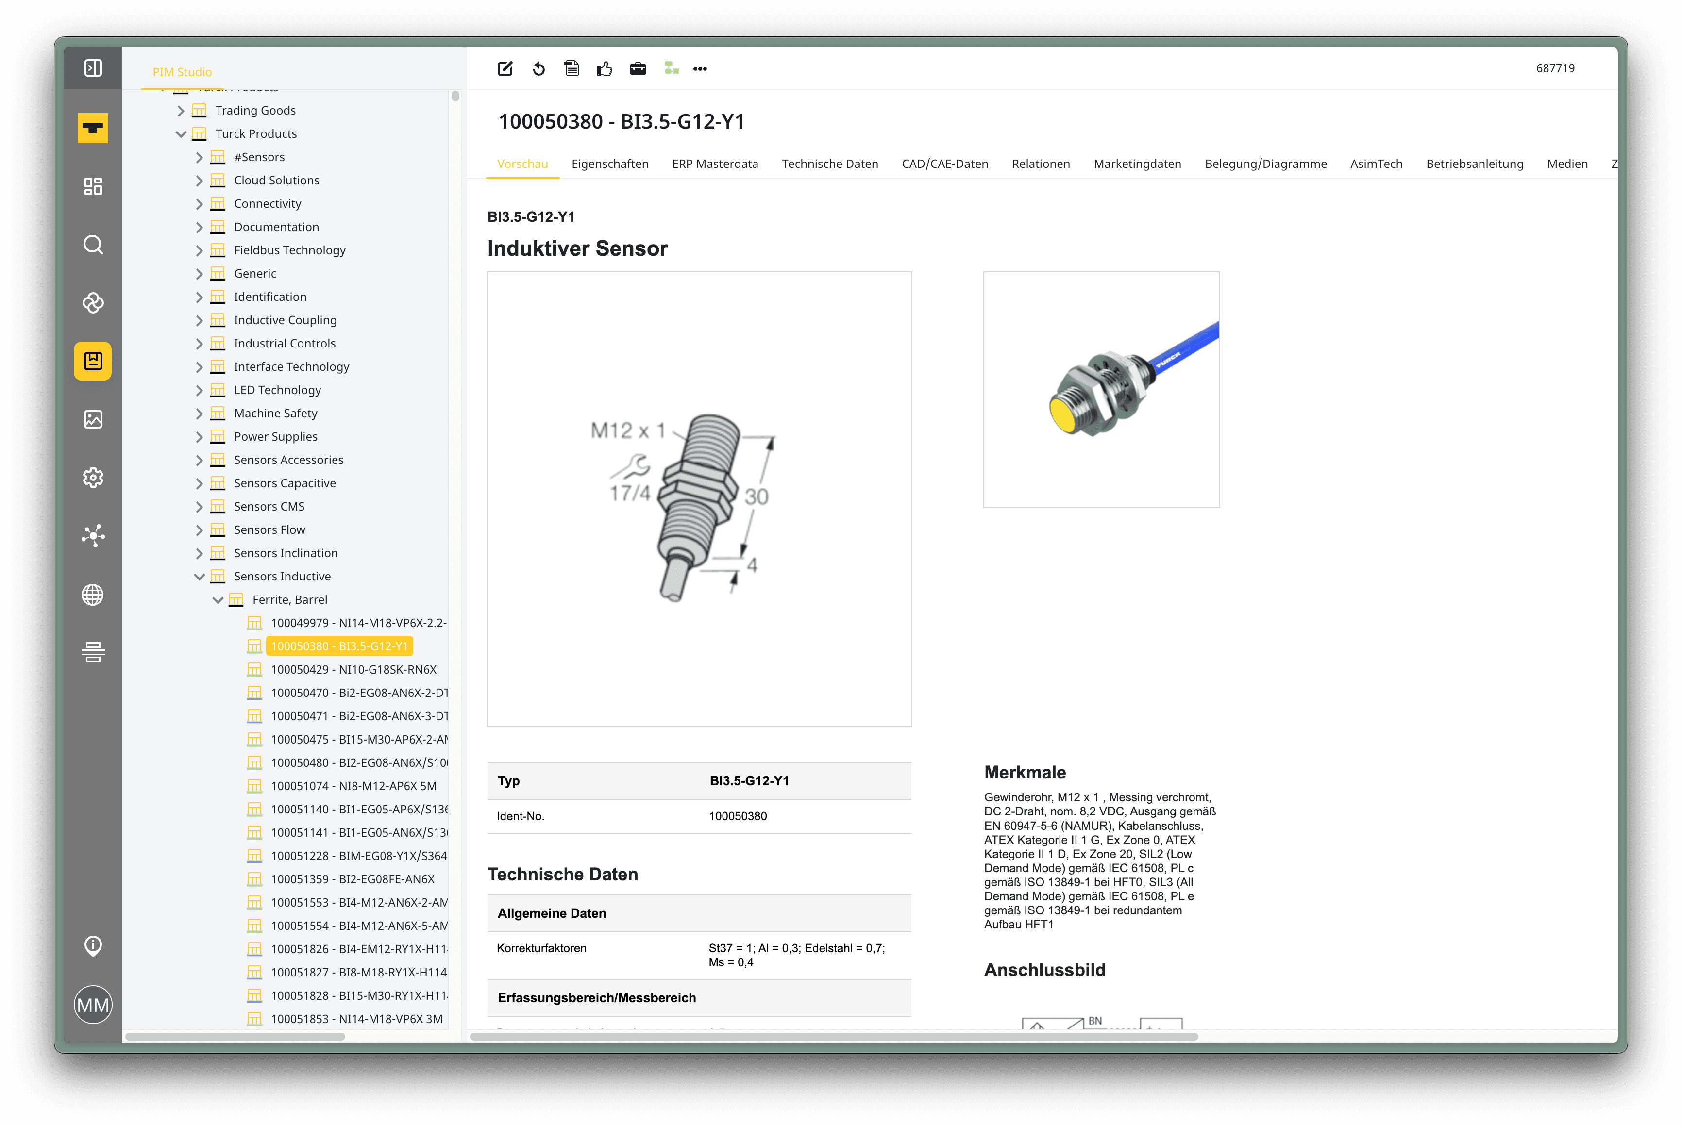Image resolution: width=1682 pixels, height=1125 pixels.
Task: Switch to the CAD/CAE-Daten tab
Action: pos(945,164)
